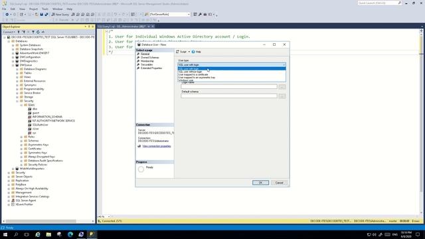This screenshot has height=239, width=425.
Task: Open the editor zoom percentage dropdown
Action: pos(109,217)
